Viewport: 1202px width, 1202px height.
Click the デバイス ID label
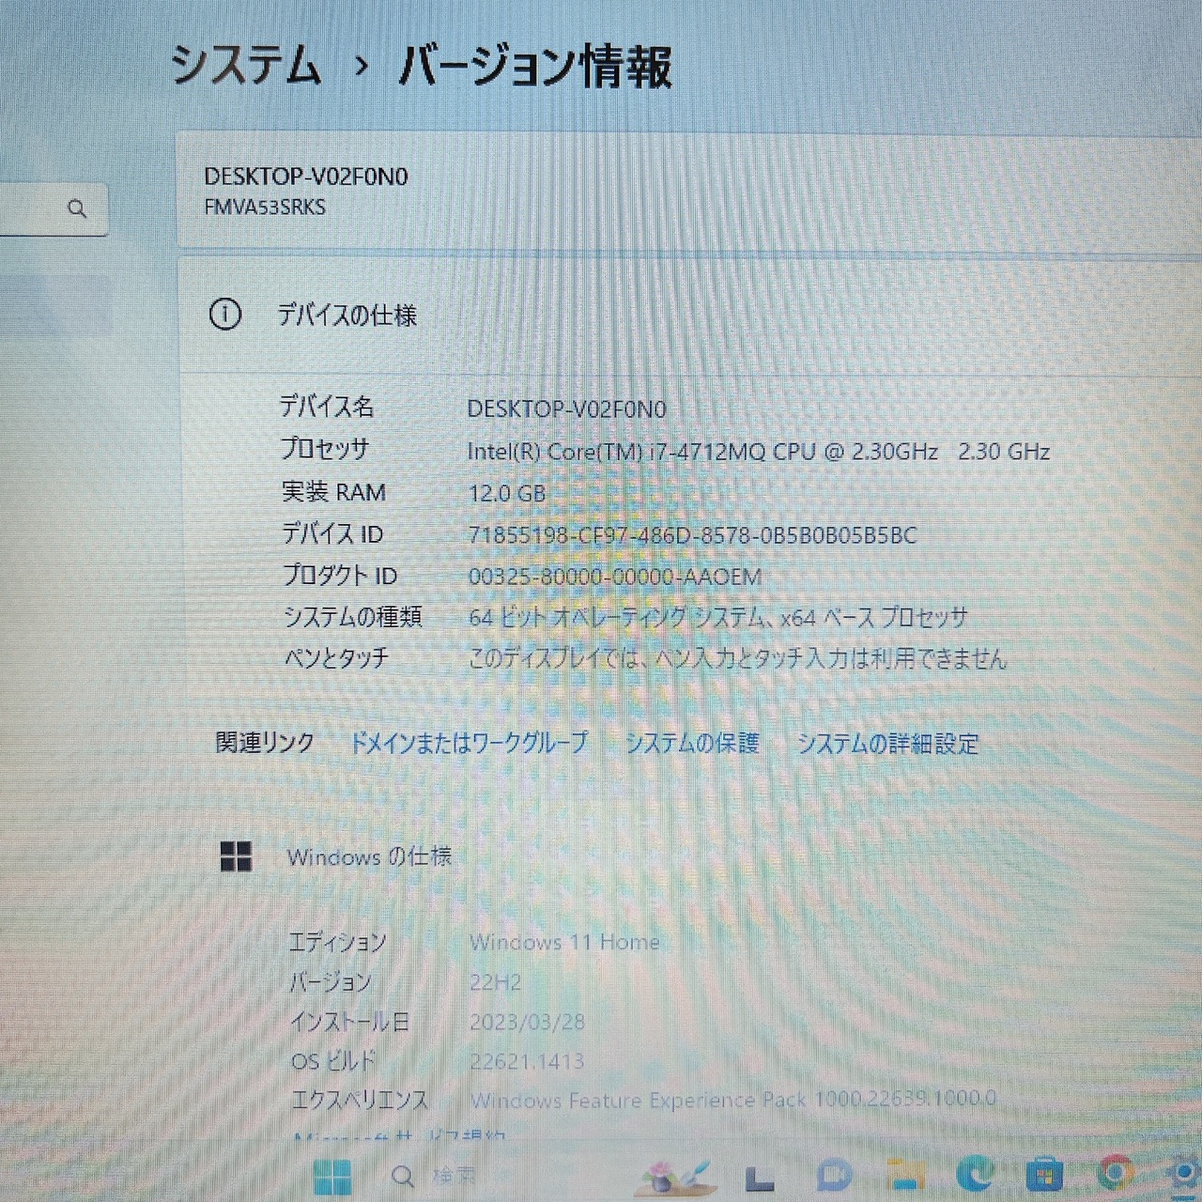tap(332, 533)
